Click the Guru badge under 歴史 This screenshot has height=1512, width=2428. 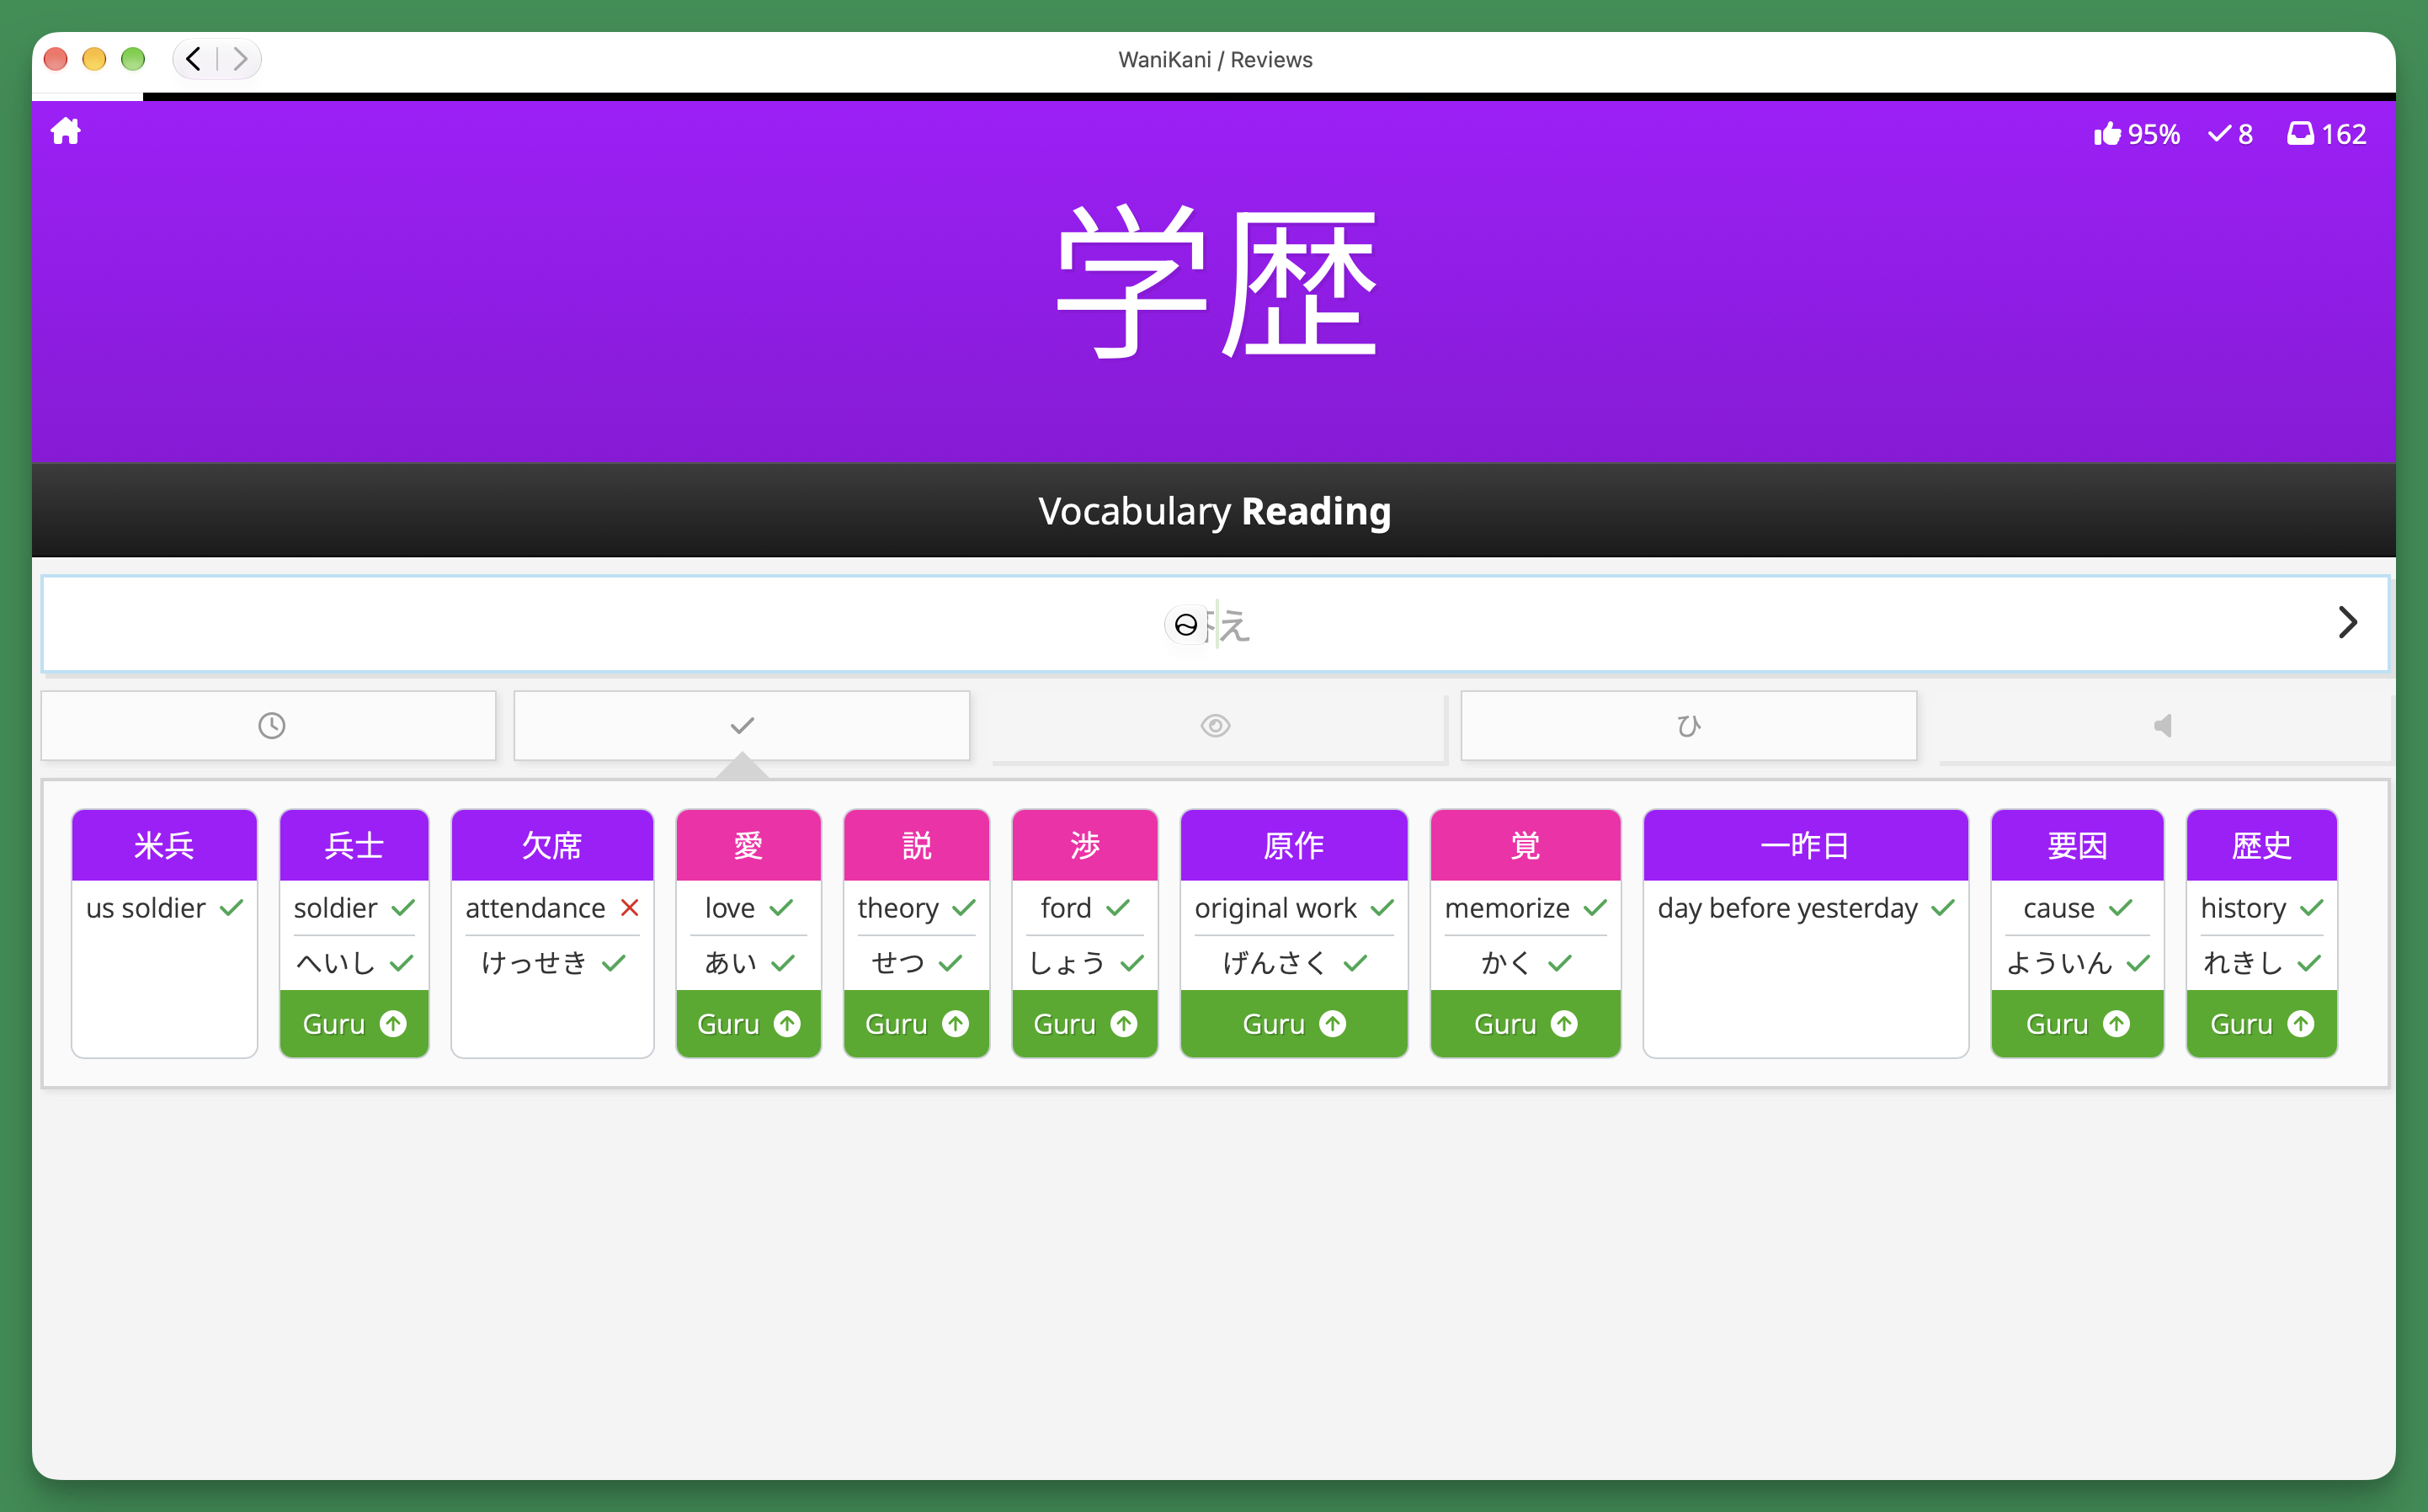pos(2261,1024)
